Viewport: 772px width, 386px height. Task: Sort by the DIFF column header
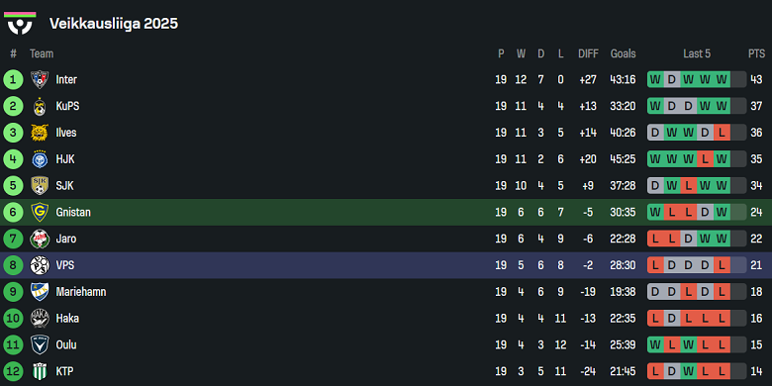[588, 53]
